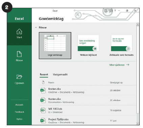
Task: Click the scrollbar up arrow
Action: (x=138, y=24)
